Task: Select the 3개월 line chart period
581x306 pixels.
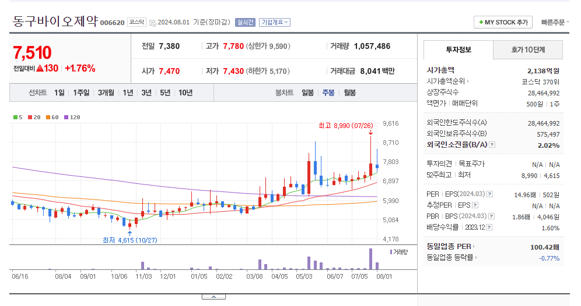Action: (x=106, y=92)
